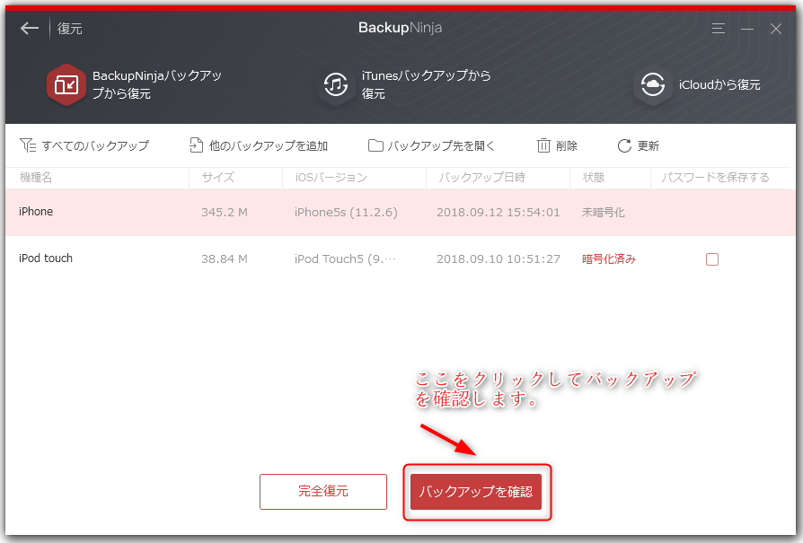
Task: Click iPhone5s (11.2.6) version cell
Action: point(346,212)
